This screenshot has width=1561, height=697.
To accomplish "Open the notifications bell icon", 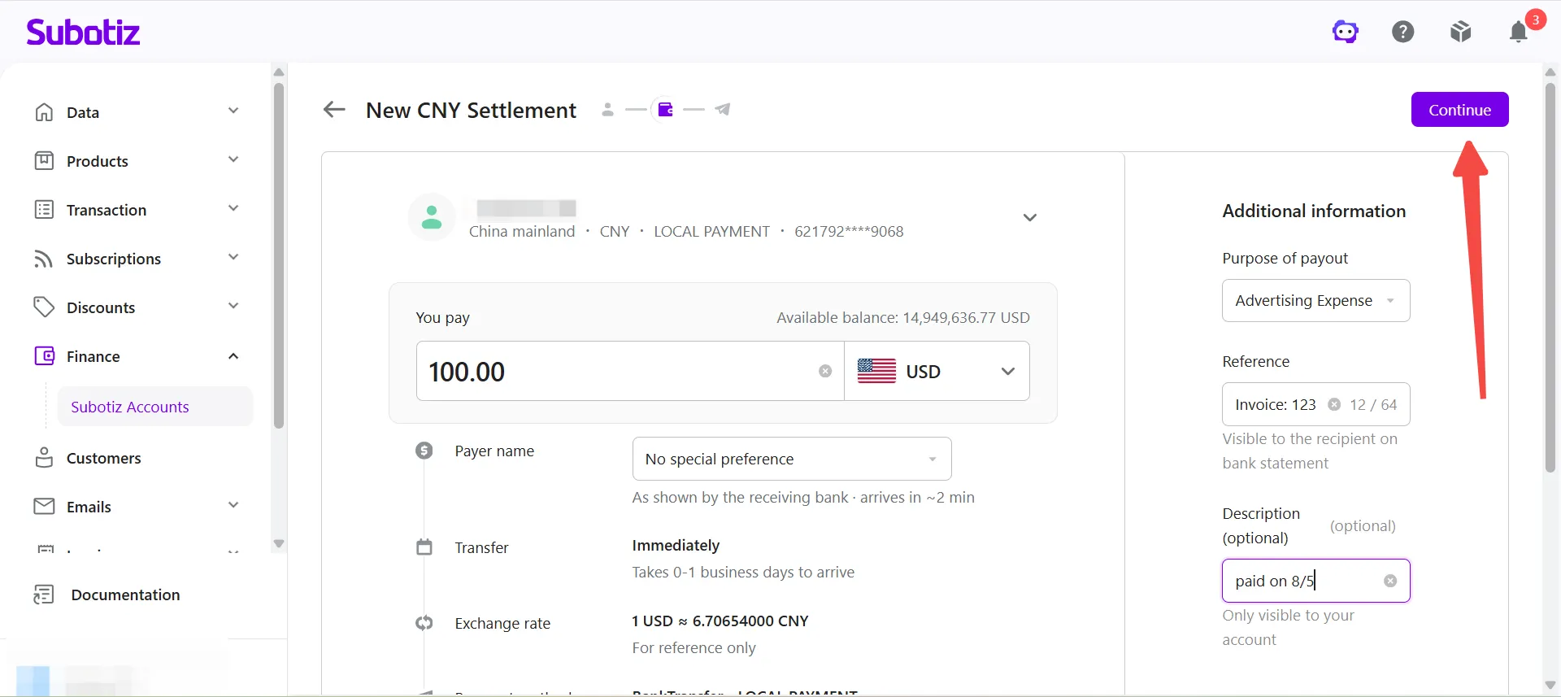I will tap(1519, 32).
